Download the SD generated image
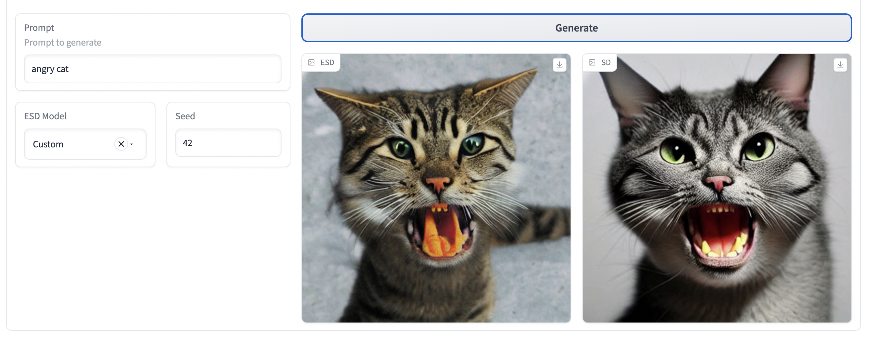 [840, 65]
